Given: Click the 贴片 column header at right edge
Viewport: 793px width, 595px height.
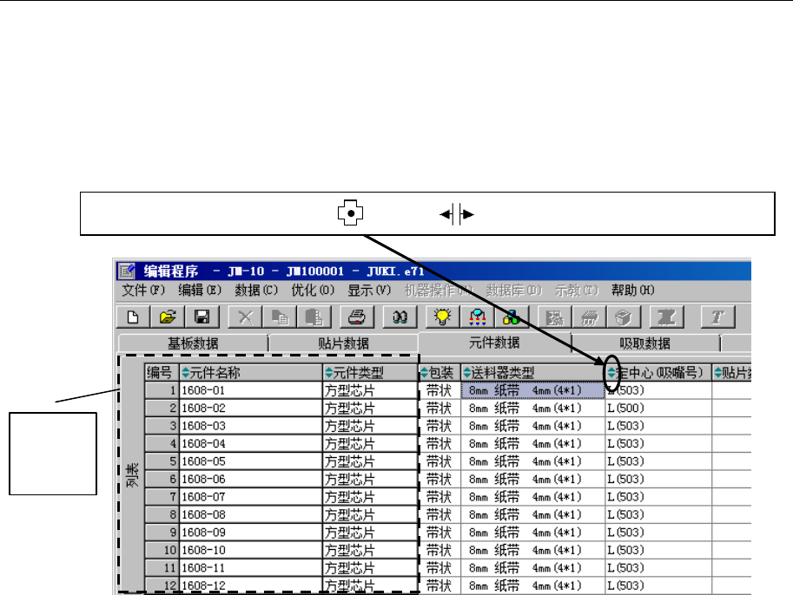Looking at the screenshot, I should click(x=732, y=373).
